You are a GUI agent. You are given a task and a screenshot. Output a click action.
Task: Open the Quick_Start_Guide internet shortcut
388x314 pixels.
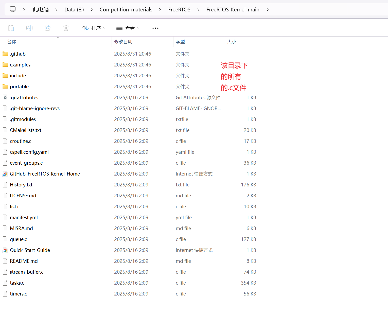[30, 250]
